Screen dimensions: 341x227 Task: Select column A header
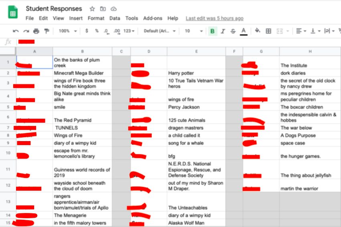35,52
